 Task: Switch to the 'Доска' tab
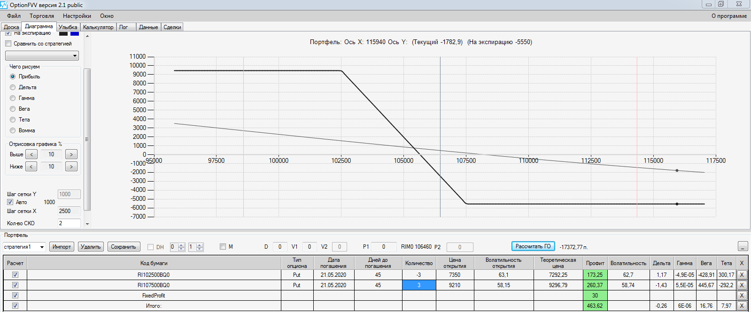(11, 27)
